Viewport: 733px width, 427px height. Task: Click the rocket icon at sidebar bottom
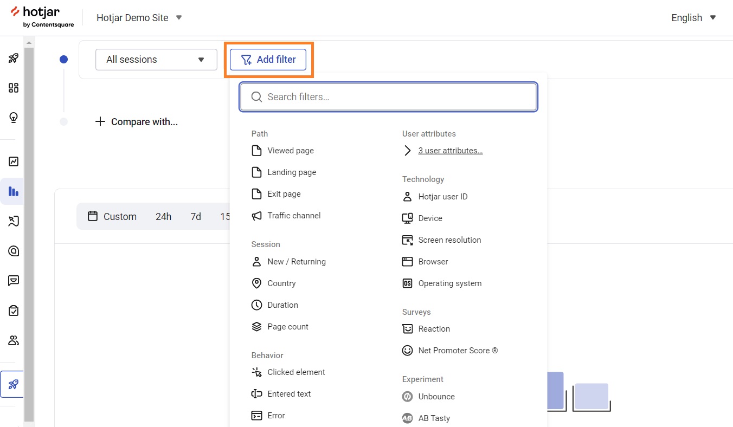pos(13,384)
